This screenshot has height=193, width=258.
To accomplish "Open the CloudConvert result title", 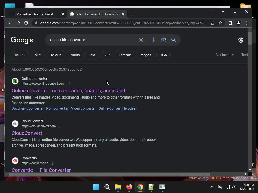I will pyautogui.click(x=27, y=133).
